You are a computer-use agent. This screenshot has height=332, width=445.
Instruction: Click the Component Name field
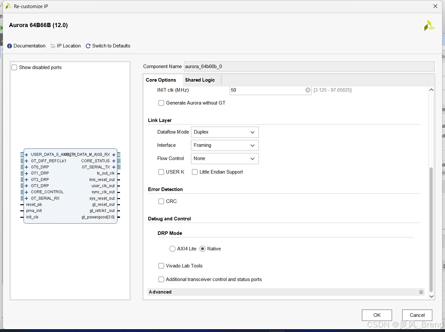[x=309, y=66]
